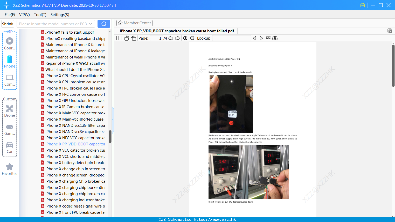The width and height of the screenshot is (395, 222).
Task: Open 'iPhone X CPU Crystal oscillator' file
Action: point(73,76)
